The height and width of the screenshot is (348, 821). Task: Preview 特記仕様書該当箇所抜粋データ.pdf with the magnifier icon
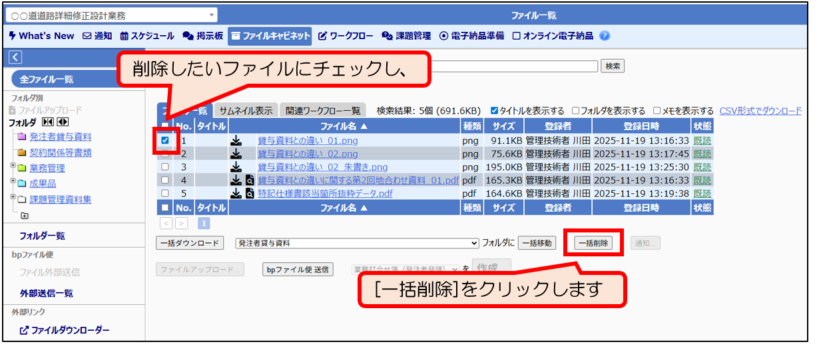tap(250, 194)
